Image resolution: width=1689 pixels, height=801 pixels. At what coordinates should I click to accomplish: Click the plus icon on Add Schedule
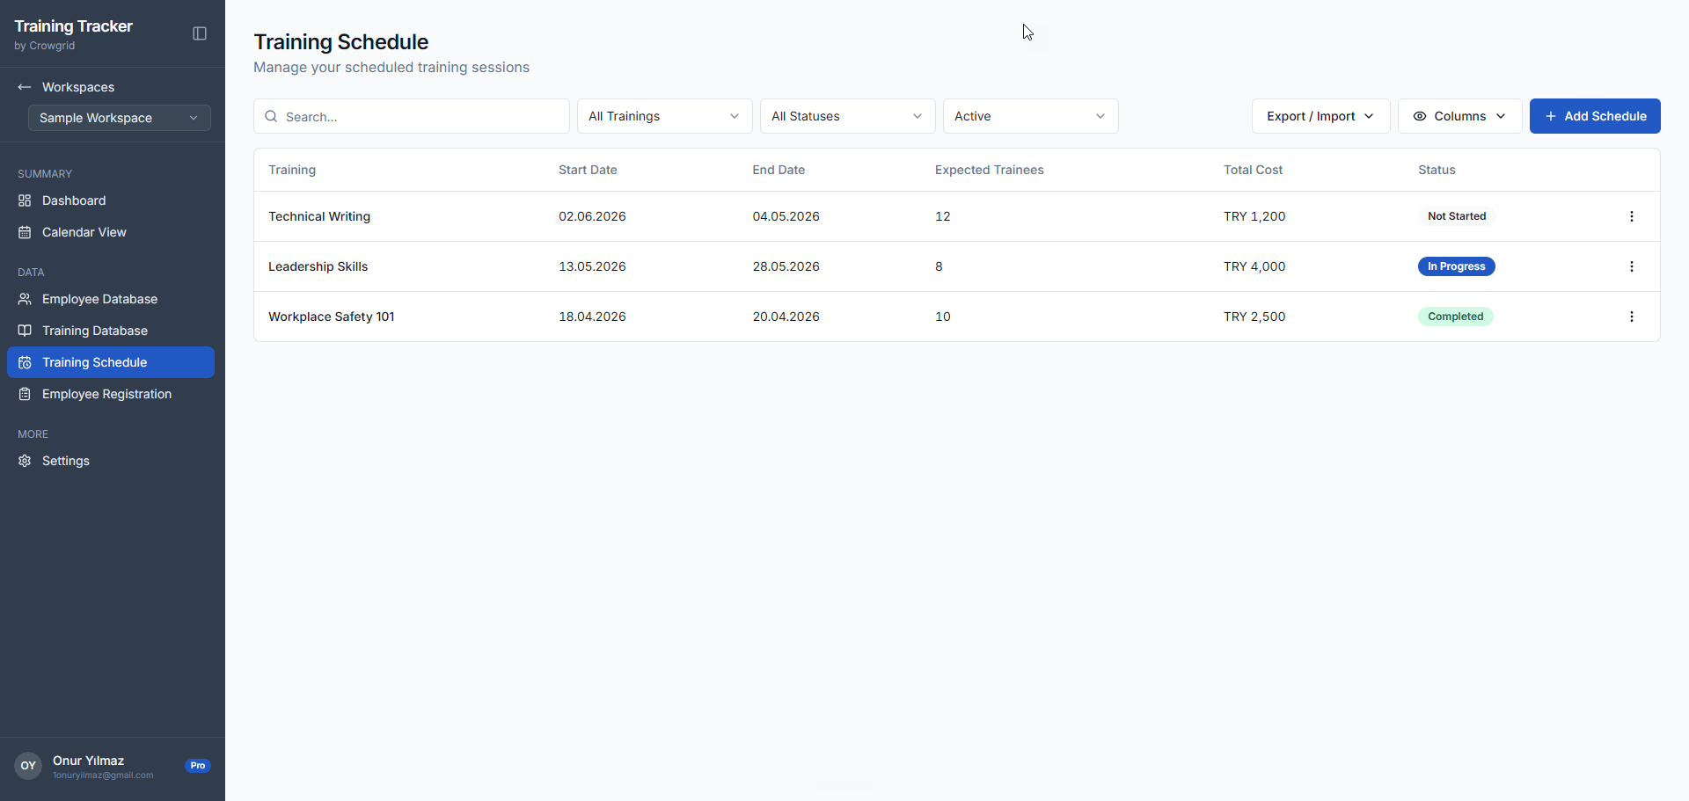pyautogui.click(x=1551, y=116)
